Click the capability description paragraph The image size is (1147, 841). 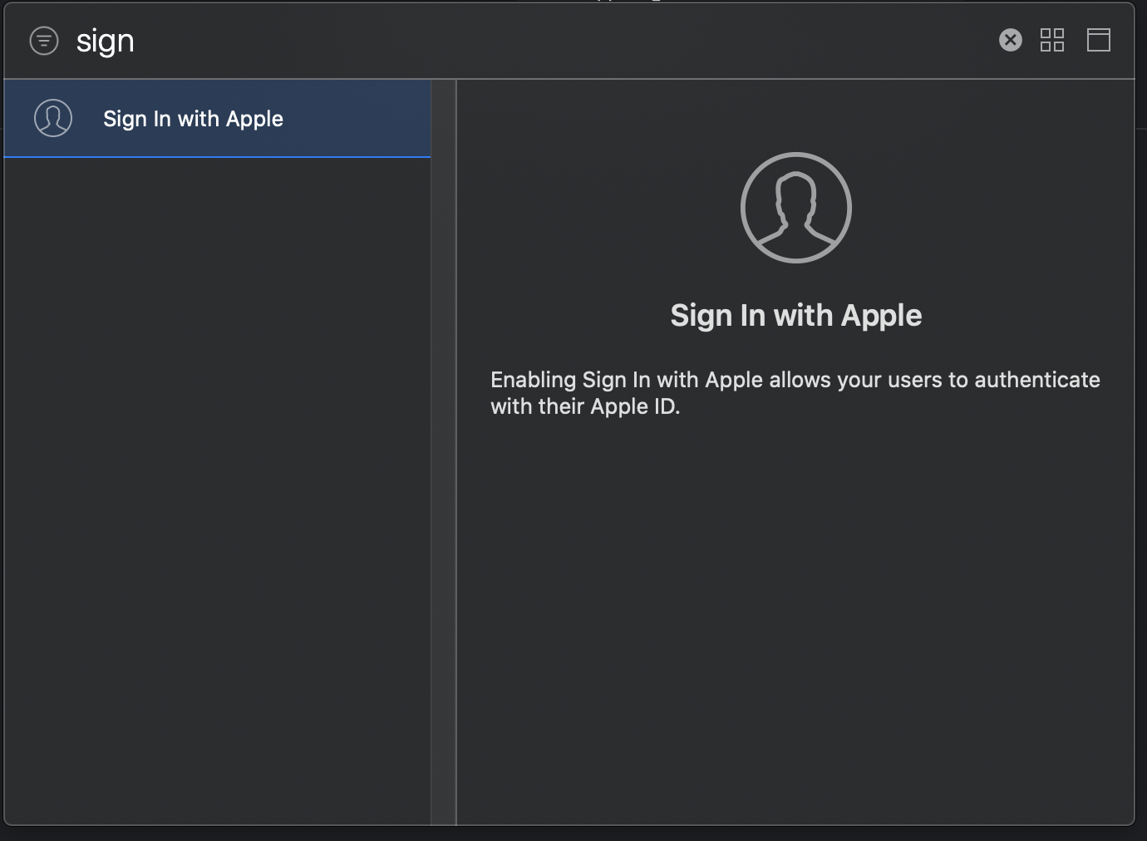pyautogui.click(x=795, y=393)
